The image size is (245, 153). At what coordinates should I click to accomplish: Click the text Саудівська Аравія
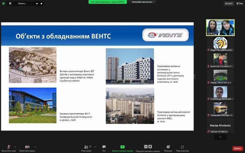point(70,81)
